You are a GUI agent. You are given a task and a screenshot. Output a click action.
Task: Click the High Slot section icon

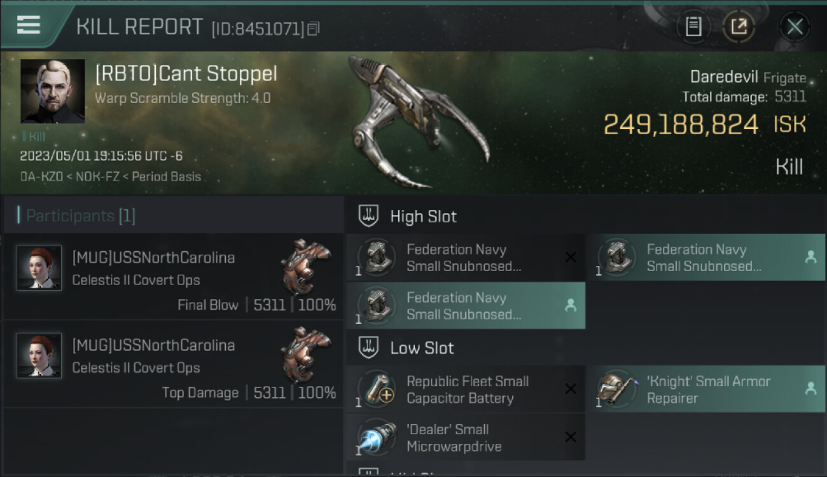point(369,216)
